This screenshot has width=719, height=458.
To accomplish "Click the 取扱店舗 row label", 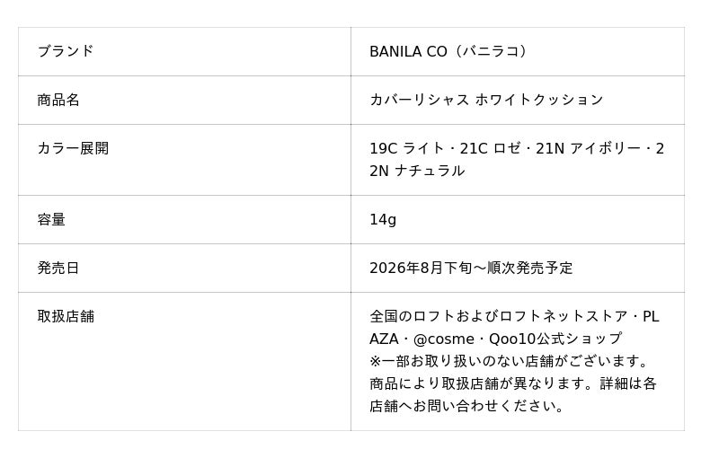I will pyautogui.click(x=66, y=316).
